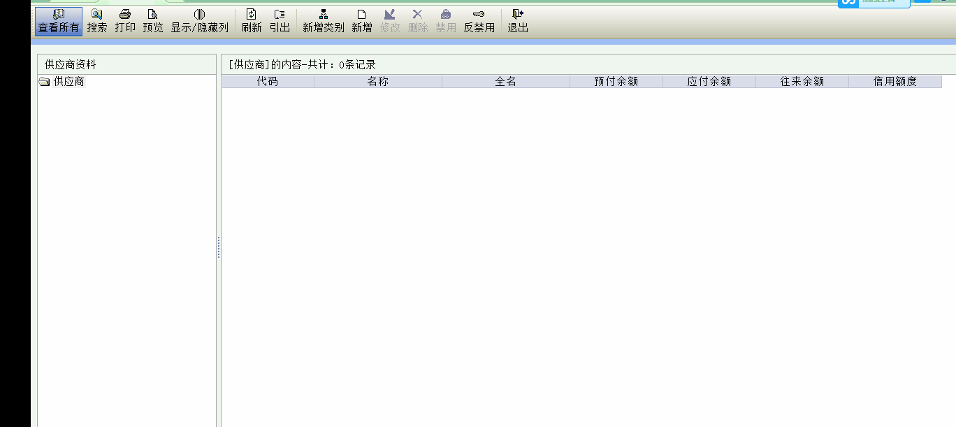Refresh the list with 刷新
Screen dimensions: 956x427
pyautogui.click(x=252, y=21)
